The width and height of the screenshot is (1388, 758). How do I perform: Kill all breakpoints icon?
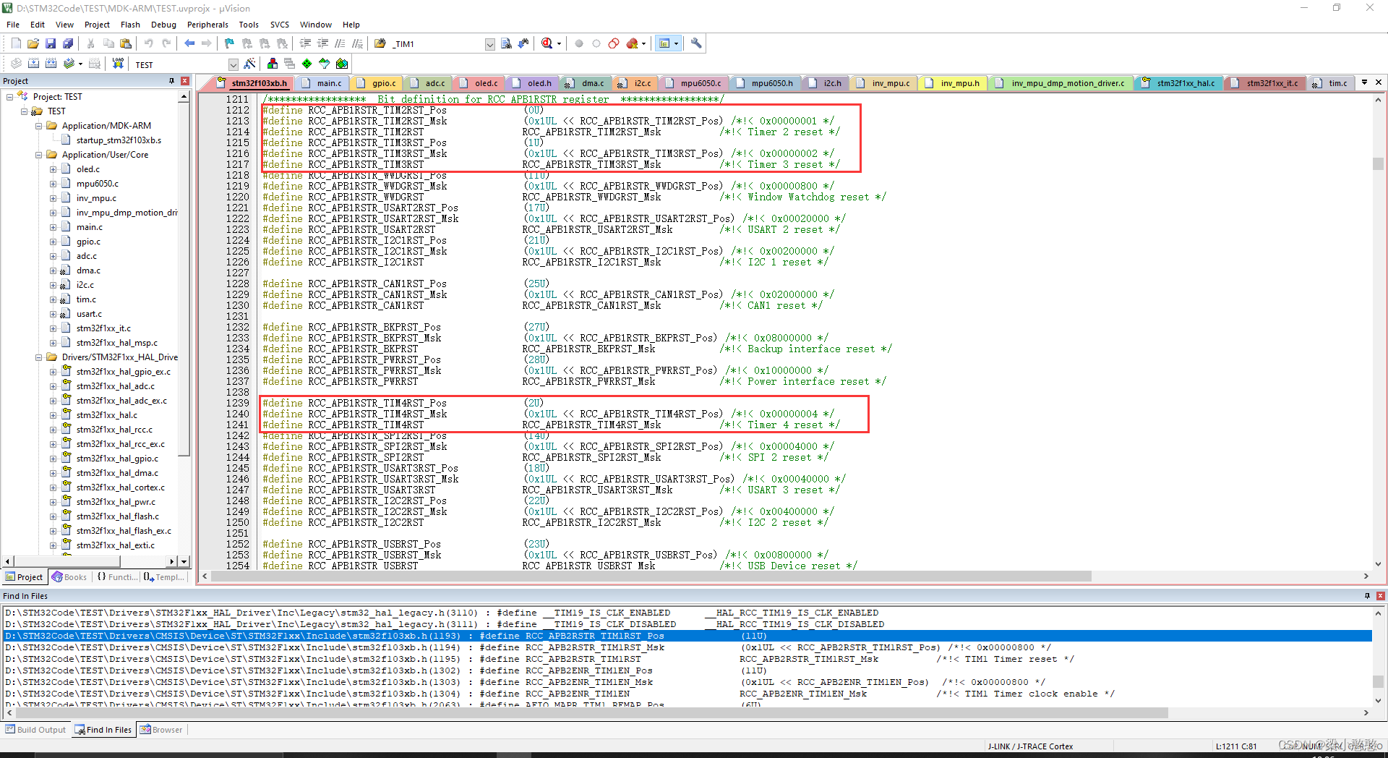633,43
